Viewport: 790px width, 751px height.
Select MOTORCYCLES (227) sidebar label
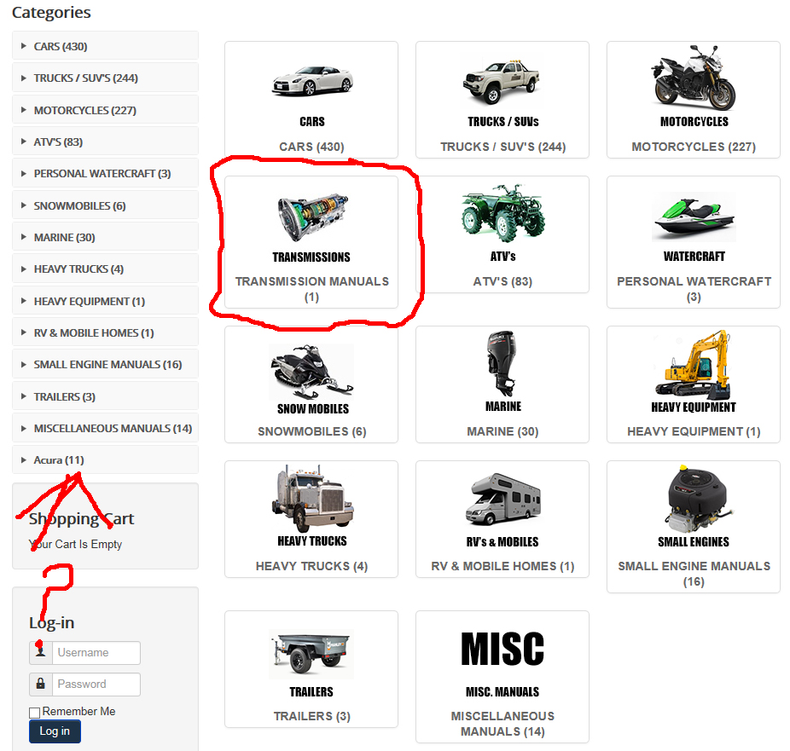(x=85, y=110)
